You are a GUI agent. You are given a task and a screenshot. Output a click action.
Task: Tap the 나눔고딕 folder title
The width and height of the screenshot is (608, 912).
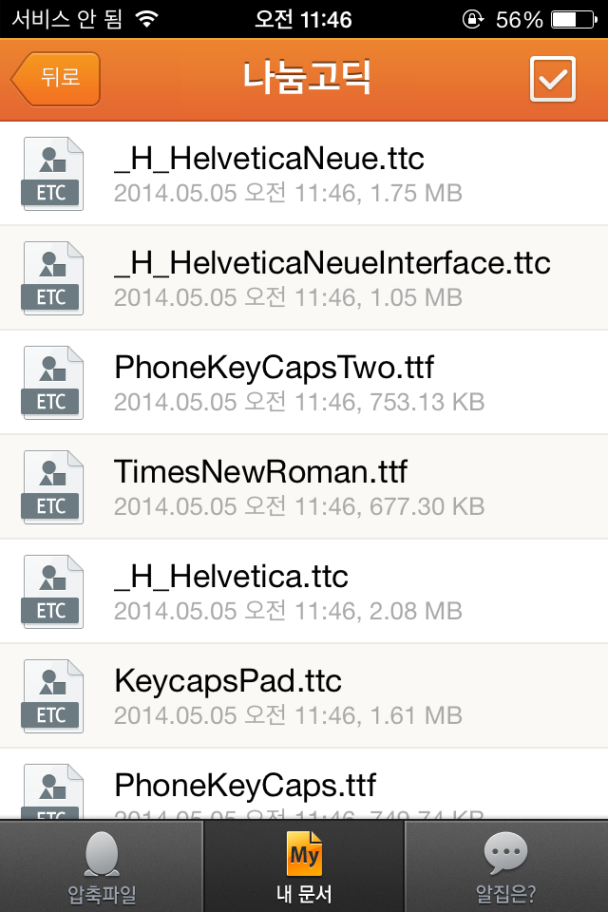pyautogui.click(x=306, y=80)
